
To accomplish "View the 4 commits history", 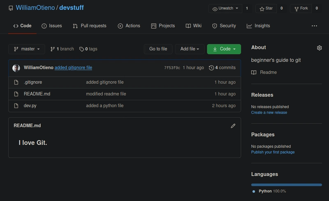I will [222, 67].
